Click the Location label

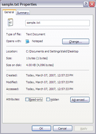(x=12, y=51)
